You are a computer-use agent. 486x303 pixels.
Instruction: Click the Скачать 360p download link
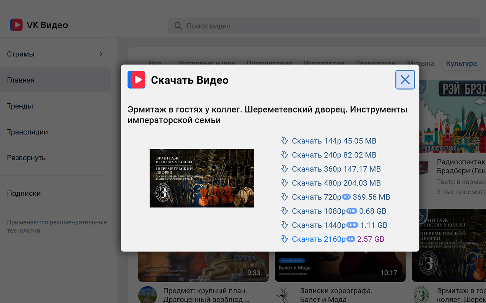[x=336, y=169]
